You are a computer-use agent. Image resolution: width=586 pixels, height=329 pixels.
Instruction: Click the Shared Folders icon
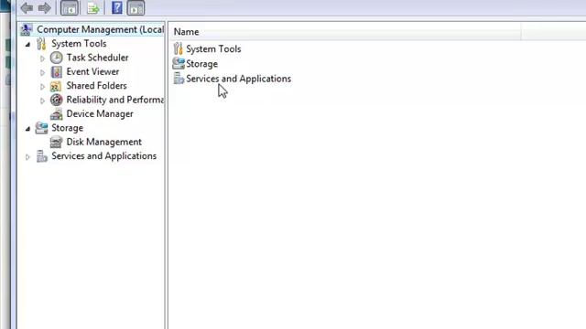click(x=56, y=86)
